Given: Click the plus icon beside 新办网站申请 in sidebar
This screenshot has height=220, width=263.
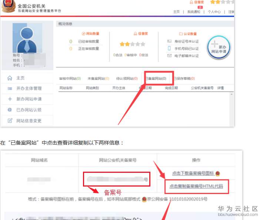Looking at the screenshot, I should pyautogui.click(x=10, y=99).
